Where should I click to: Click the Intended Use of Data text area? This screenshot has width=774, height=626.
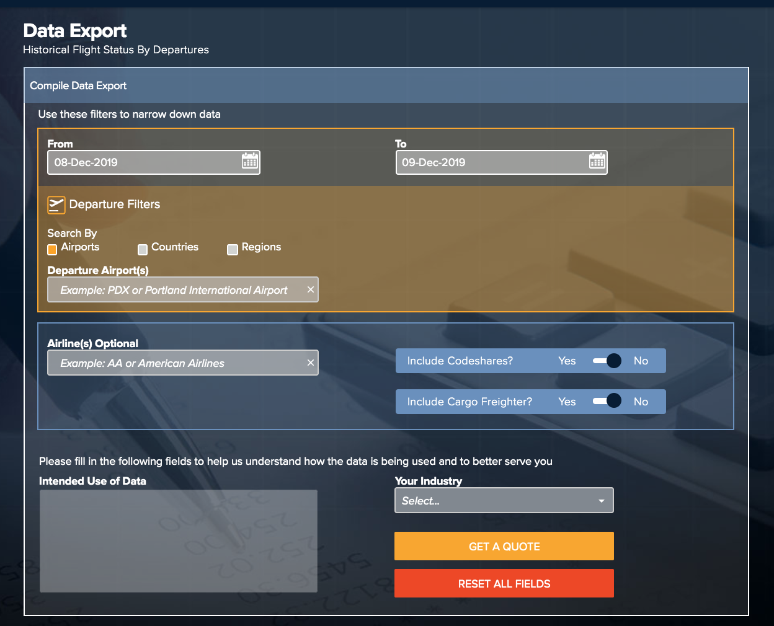[178, 540]
